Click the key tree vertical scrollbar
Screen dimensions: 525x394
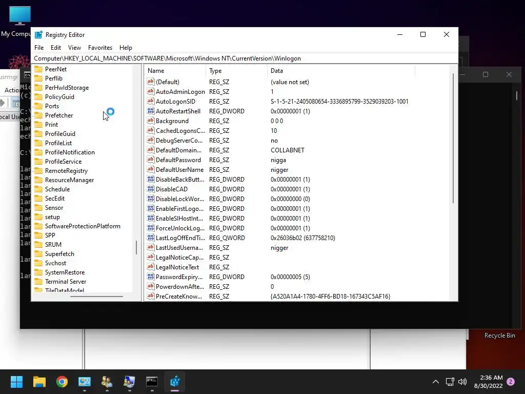pos(136,247)
